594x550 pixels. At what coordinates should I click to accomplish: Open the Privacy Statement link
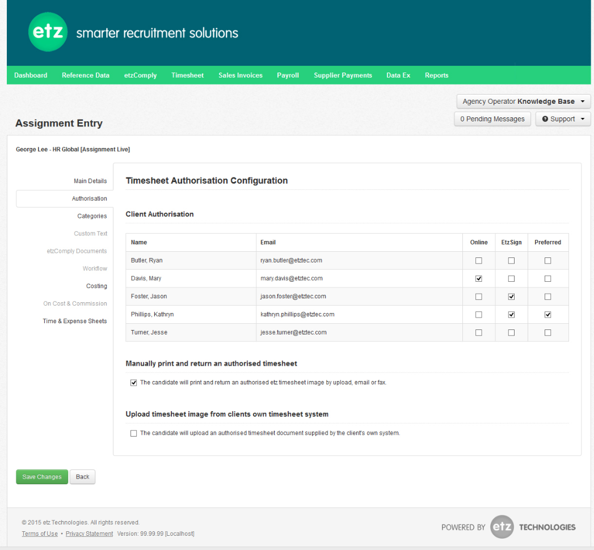(x=90, y=534)
